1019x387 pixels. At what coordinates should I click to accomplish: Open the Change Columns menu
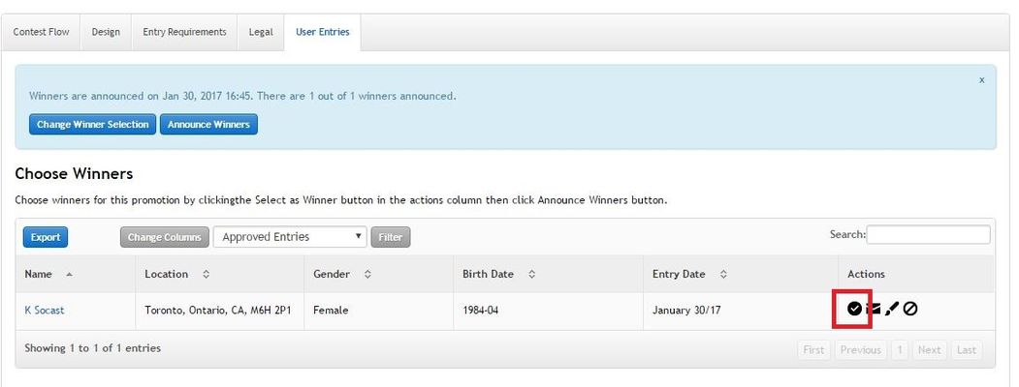(164, 237)
